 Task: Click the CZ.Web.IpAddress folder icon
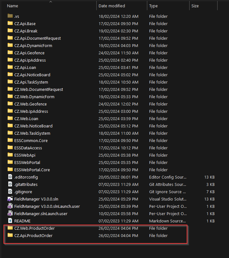10,111
